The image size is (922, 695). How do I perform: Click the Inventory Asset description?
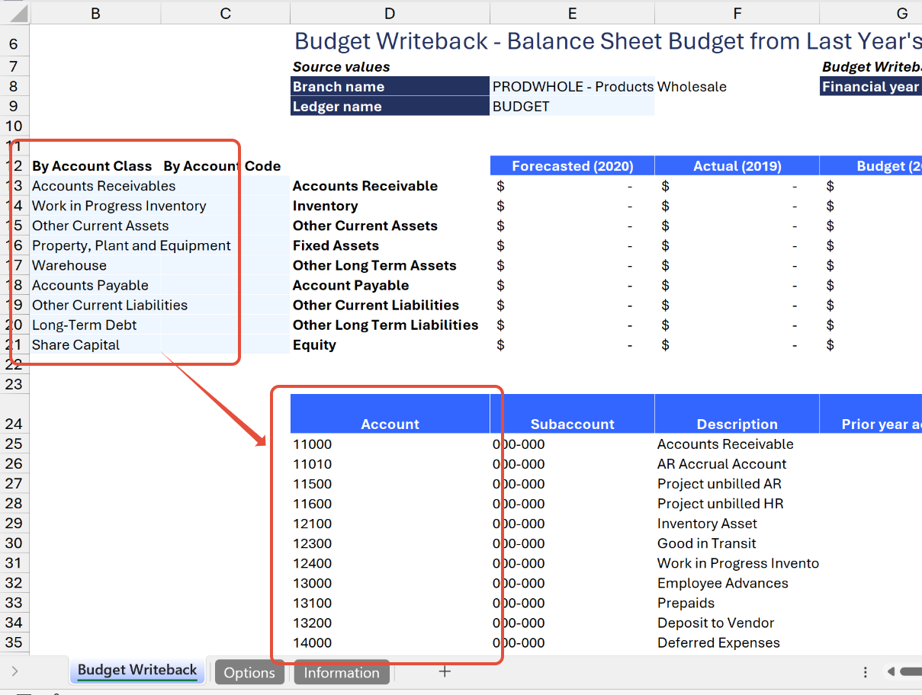click(x=707, y=524)
